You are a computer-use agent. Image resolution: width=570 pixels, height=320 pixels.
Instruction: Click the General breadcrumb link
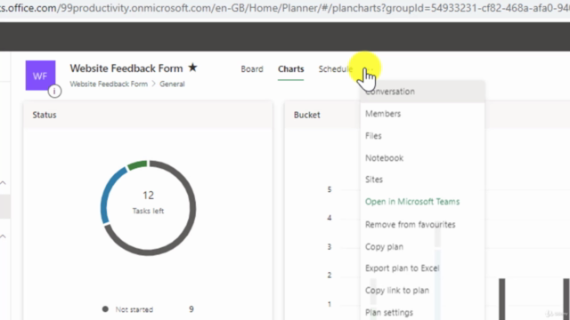click(x=172, y=84)
